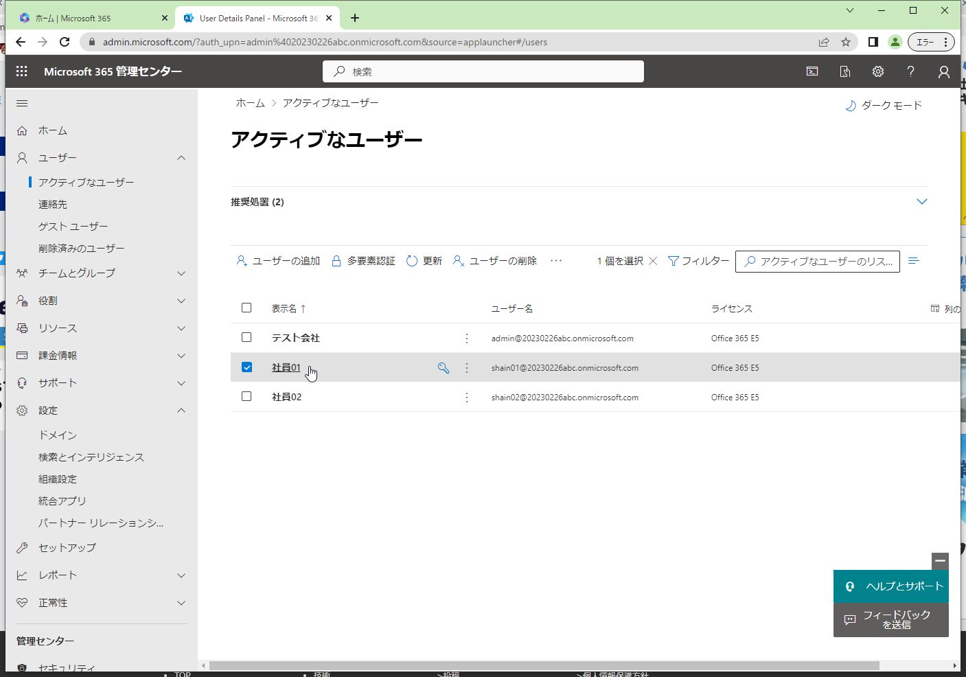This screenshot has width=966, height=677.
Task: Open 社員01 user details link
Action: pyautogui.click(x=286, y=367)
